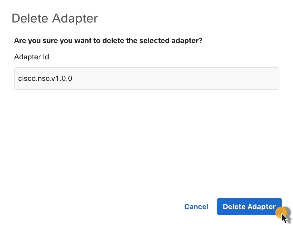Dismiss the dialog using Cancel
This screenshot has height=227, width=293.
tap(196, 207)
